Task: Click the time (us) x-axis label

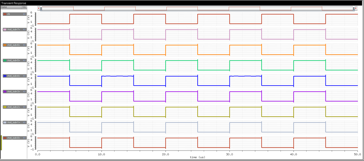Action: (x=197, y=157)
